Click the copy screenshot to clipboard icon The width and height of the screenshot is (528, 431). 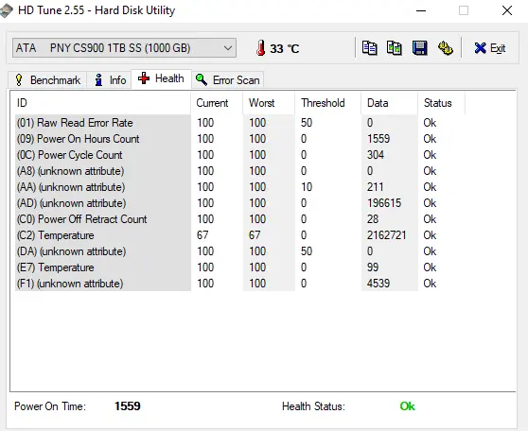[394, 48]
